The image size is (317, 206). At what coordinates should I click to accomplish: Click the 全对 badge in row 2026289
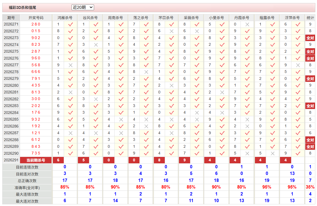point(310,147)
